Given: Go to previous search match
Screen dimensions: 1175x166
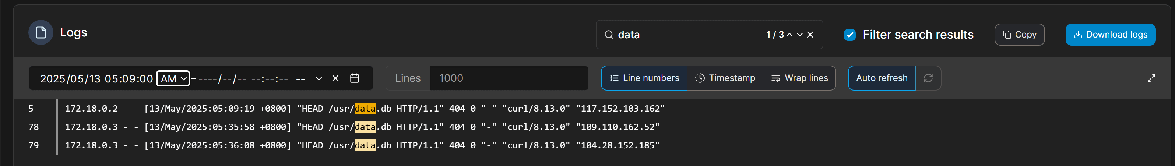Looking at the screenshot, I should [x=789, y=35].
